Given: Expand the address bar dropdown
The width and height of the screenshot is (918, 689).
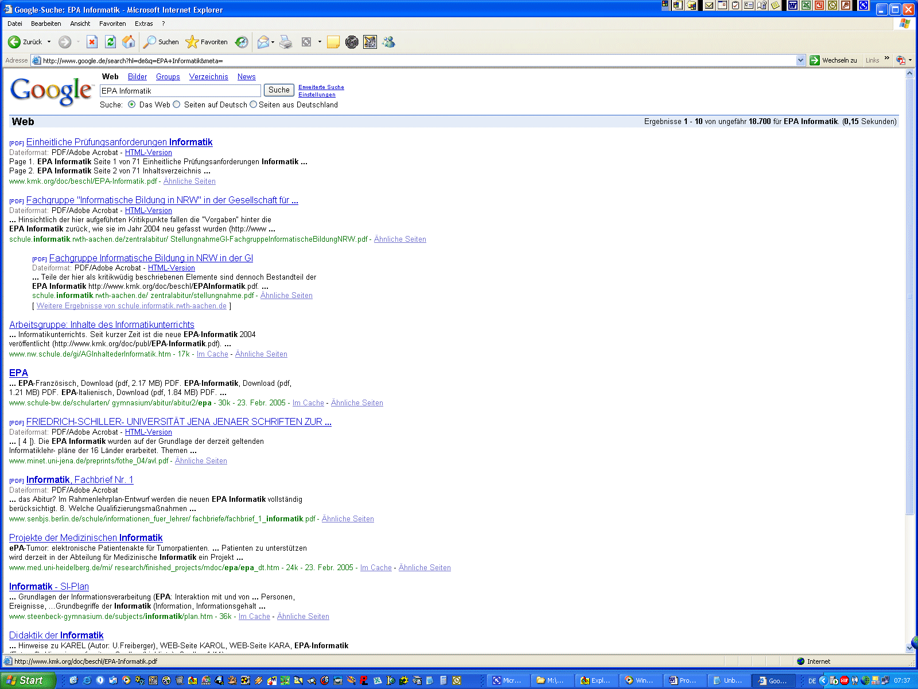Looking at the screenshot, I should pos(800,60).
